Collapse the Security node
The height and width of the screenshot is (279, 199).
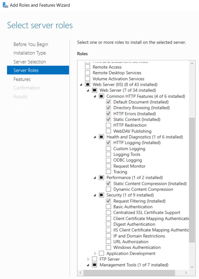[95, 195]
